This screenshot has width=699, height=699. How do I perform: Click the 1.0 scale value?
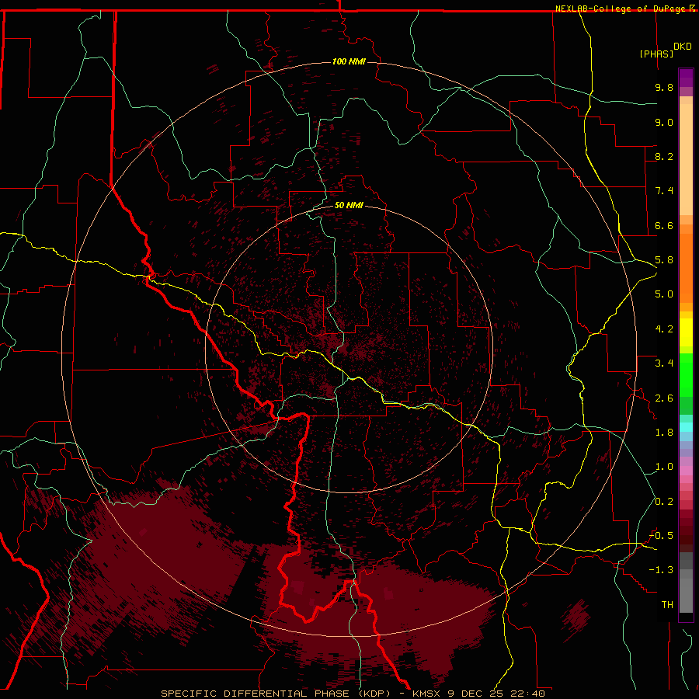664,467
